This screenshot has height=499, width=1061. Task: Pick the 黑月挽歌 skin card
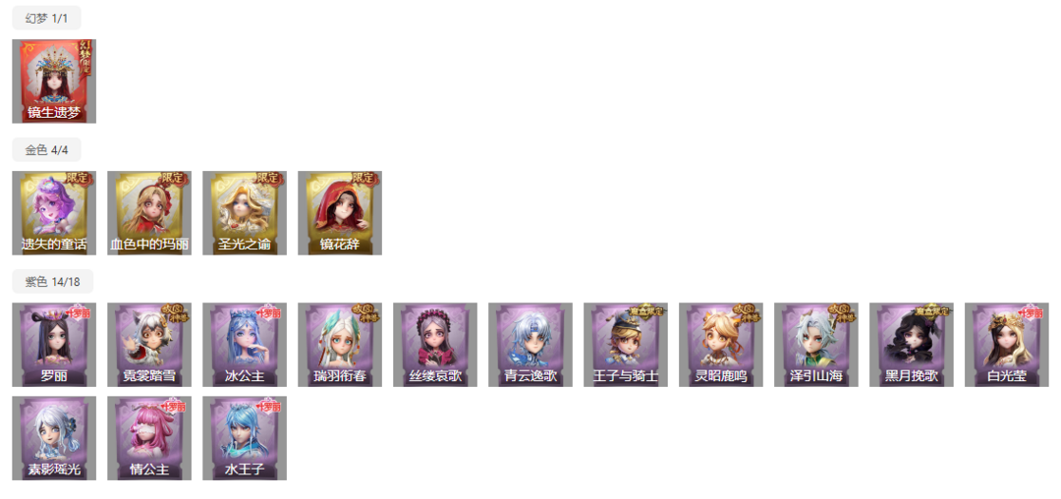click(x=912, y=345)
